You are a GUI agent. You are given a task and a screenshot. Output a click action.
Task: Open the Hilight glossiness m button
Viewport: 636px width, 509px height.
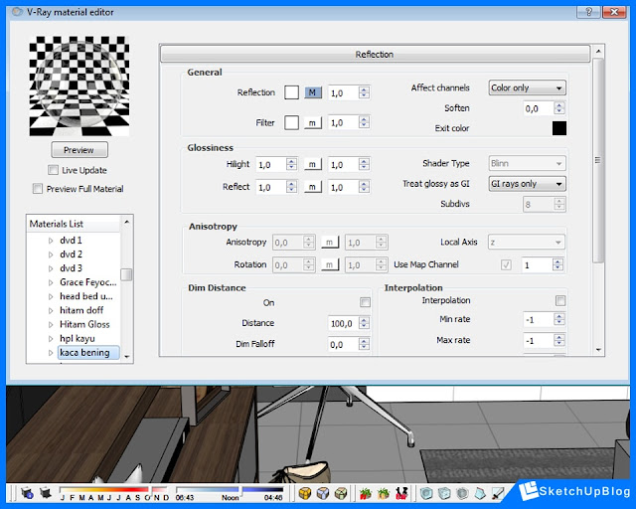tap(313, 164)
